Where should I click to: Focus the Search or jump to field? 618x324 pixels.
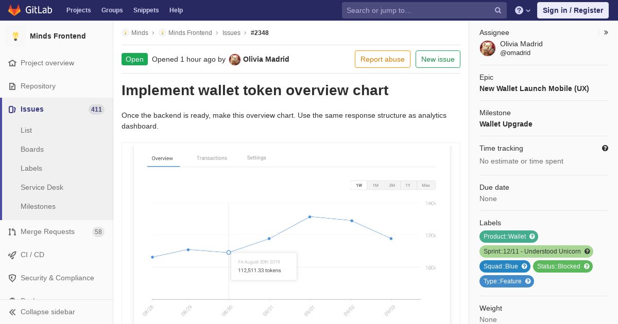pos(424,10)
